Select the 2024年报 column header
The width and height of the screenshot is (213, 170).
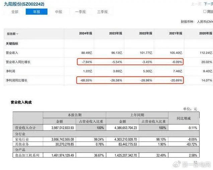tap(86, 33)
